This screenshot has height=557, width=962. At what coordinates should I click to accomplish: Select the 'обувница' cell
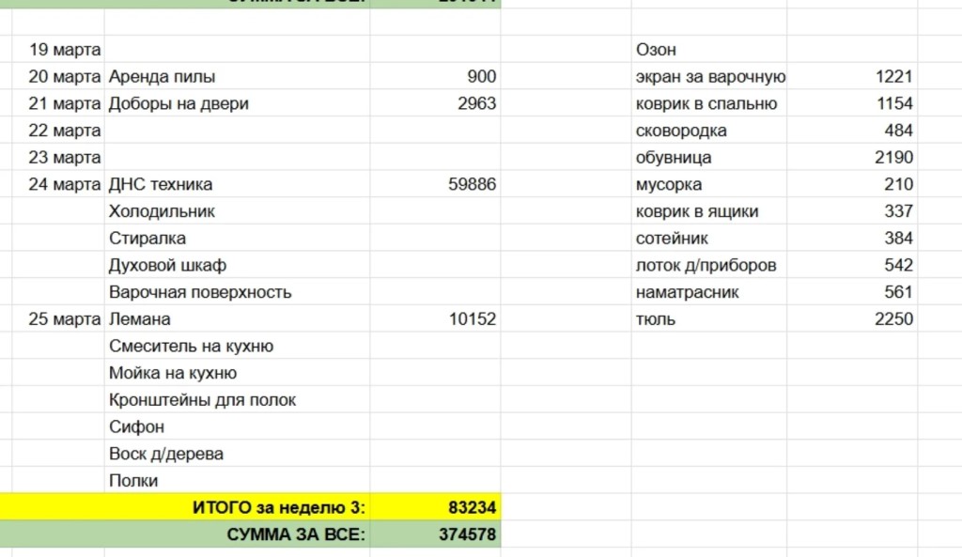(x=674, y=158)
